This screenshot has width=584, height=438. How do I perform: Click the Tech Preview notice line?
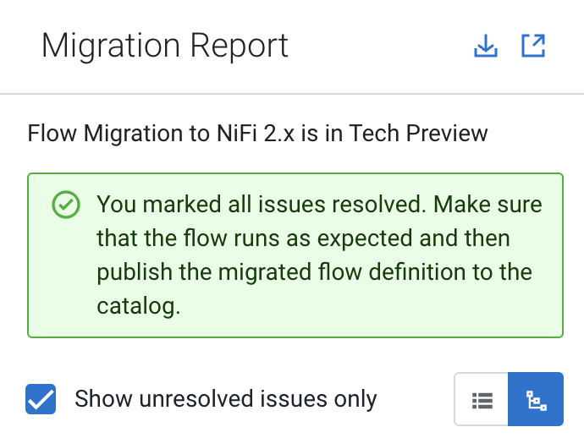coord(257,134)
